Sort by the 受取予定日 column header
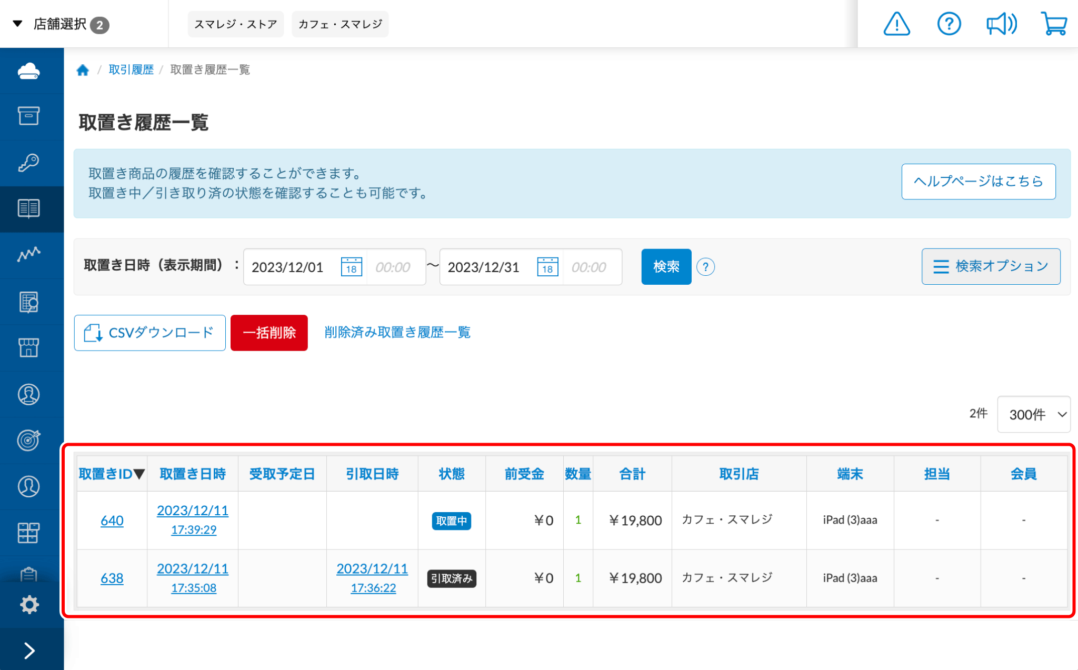 click(282, 474)
